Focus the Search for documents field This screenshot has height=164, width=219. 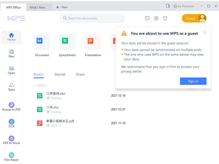[x=92, y=18]
